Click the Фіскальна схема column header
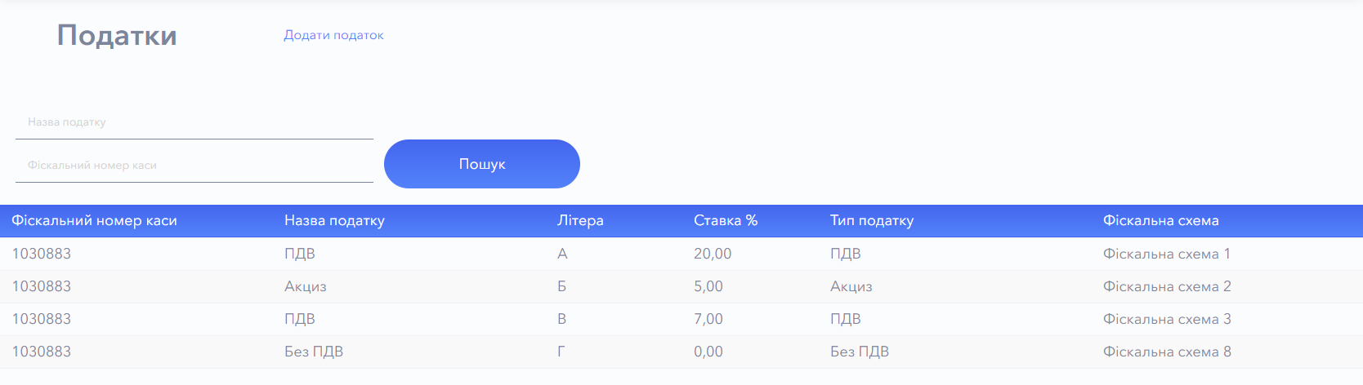This screenshot has width=1363, height=385. (x=1160, y=221)
